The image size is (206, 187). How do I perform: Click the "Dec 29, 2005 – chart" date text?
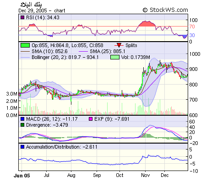(x=42, y=11)
